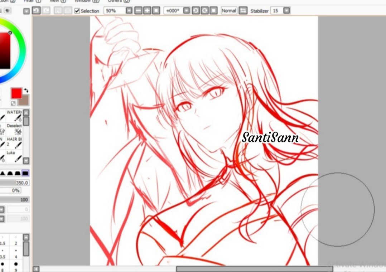Viewport: 386px width, 272px height.
Task: Click the Normal view mode button
Action: coord(229,11)
